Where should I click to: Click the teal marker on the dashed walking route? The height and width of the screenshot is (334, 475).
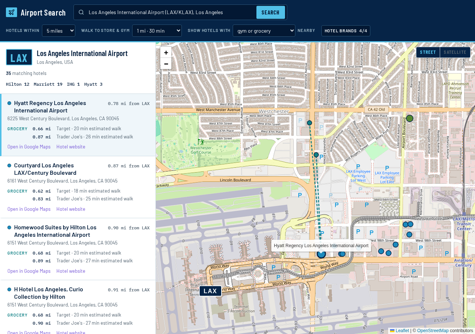(316, 155)
